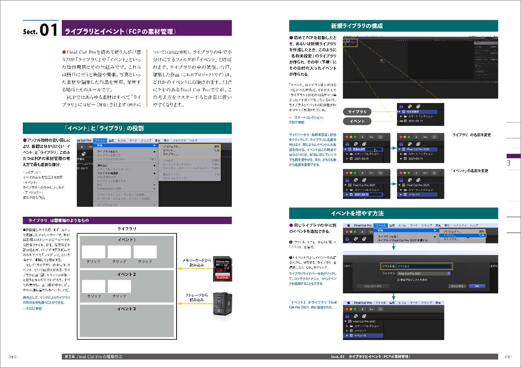Screen dimensions: 521x368
Task: Select Compressorへ送信 in the File menu
Action: pos(109,188)
